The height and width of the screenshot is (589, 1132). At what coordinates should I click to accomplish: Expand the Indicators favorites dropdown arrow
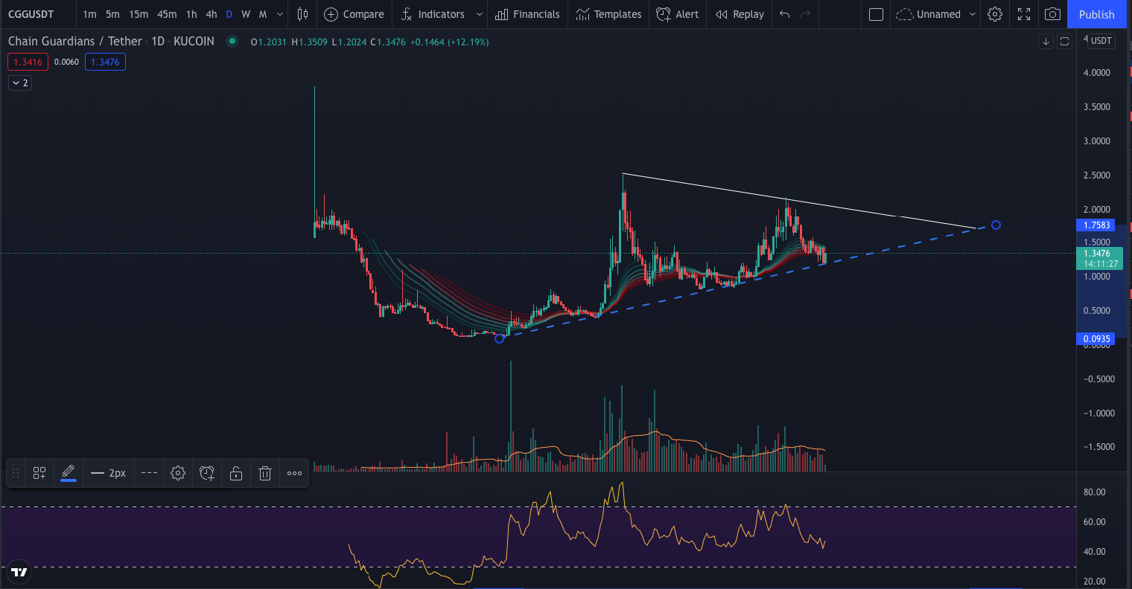pos(479,14)
